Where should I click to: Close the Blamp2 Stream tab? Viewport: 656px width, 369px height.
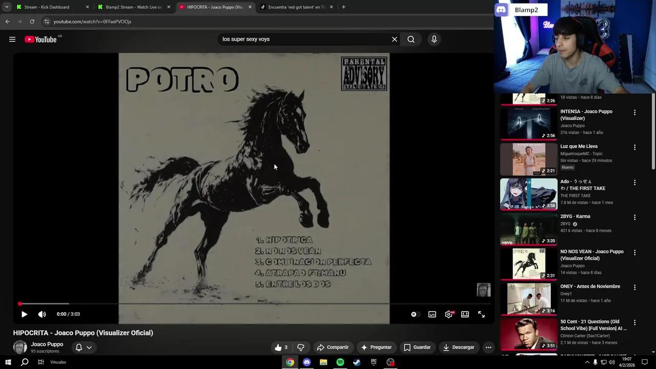click(169, 7)
